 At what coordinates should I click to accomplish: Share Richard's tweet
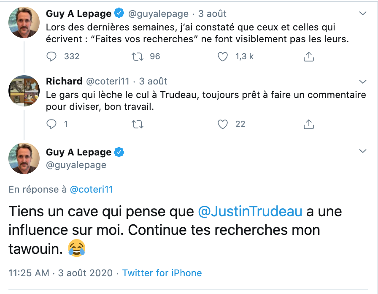tap(308, 124)
